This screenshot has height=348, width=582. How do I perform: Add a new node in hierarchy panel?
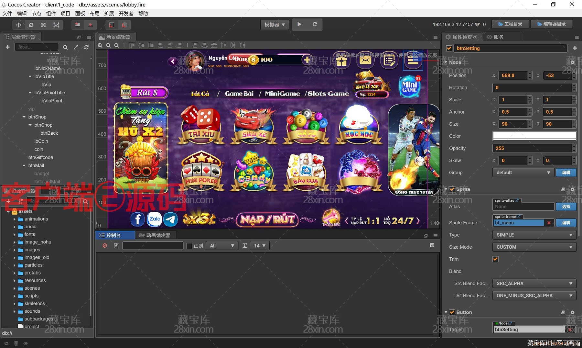7,47
